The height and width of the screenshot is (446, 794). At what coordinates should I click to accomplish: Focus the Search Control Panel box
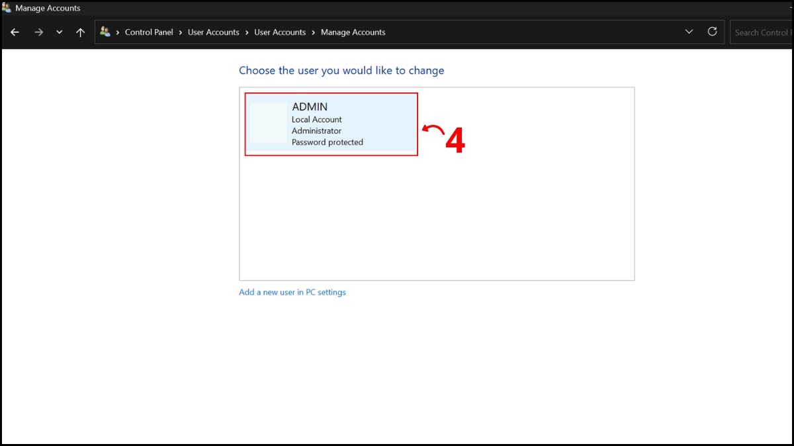tap(761, 32)
